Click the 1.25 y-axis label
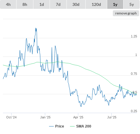Viewport: 140px width, 134px height. [x=134, y=36]
